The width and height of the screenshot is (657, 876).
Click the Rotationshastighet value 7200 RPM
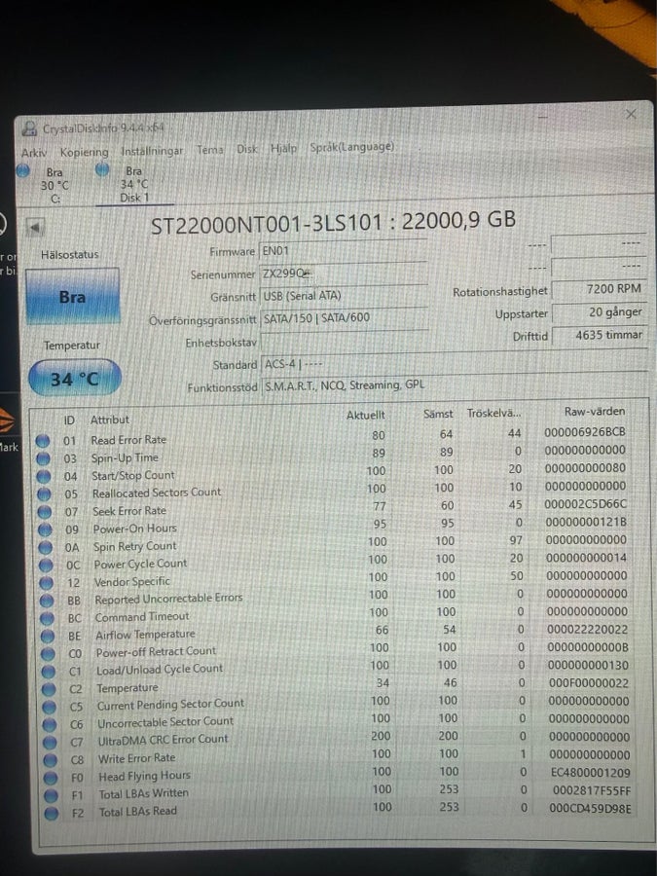[600, 289]
